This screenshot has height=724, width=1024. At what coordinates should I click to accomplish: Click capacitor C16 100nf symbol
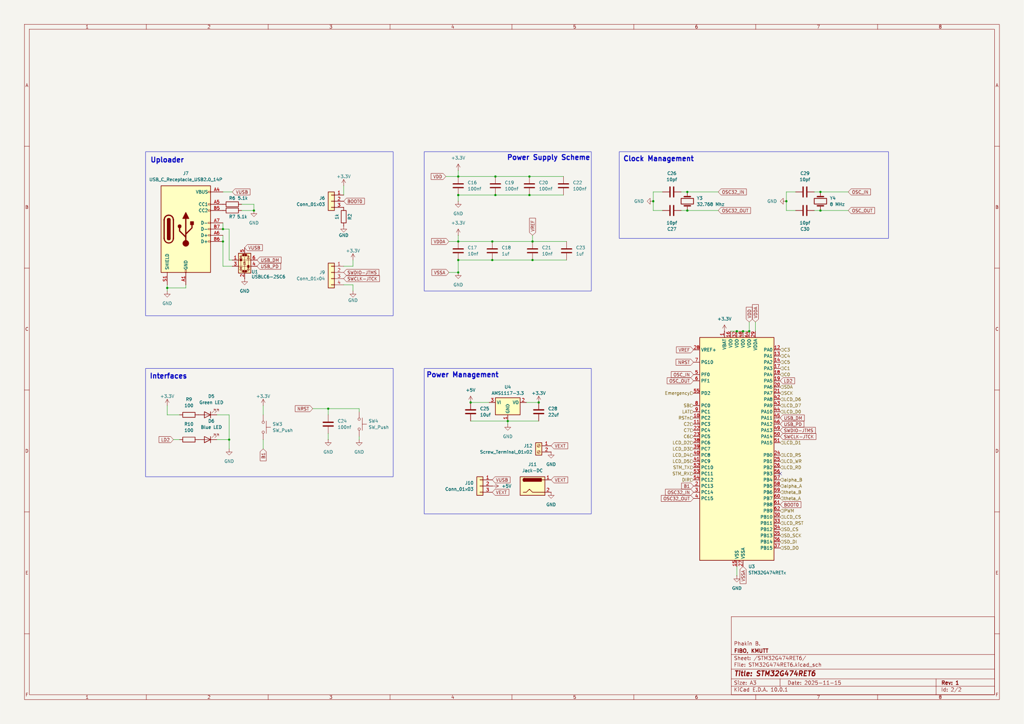click(x=458, y=186)
